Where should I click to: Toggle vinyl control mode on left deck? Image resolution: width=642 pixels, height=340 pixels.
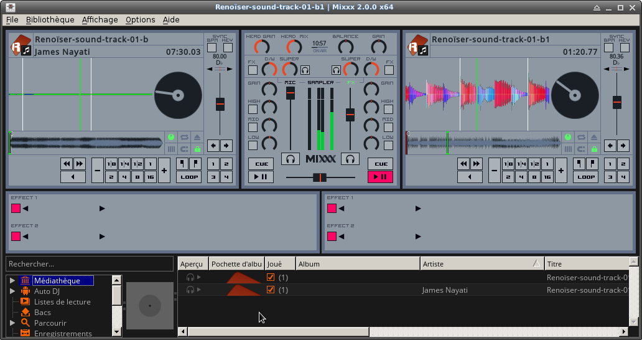click(171, 137)
